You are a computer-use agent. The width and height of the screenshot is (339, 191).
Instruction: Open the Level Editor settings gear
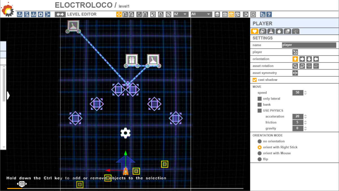(40, 14)
